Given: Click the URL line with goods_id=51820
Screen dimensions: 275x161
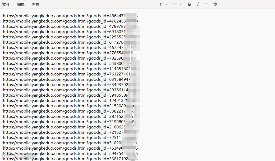Looking at the screenshot, I should (70, 143).
